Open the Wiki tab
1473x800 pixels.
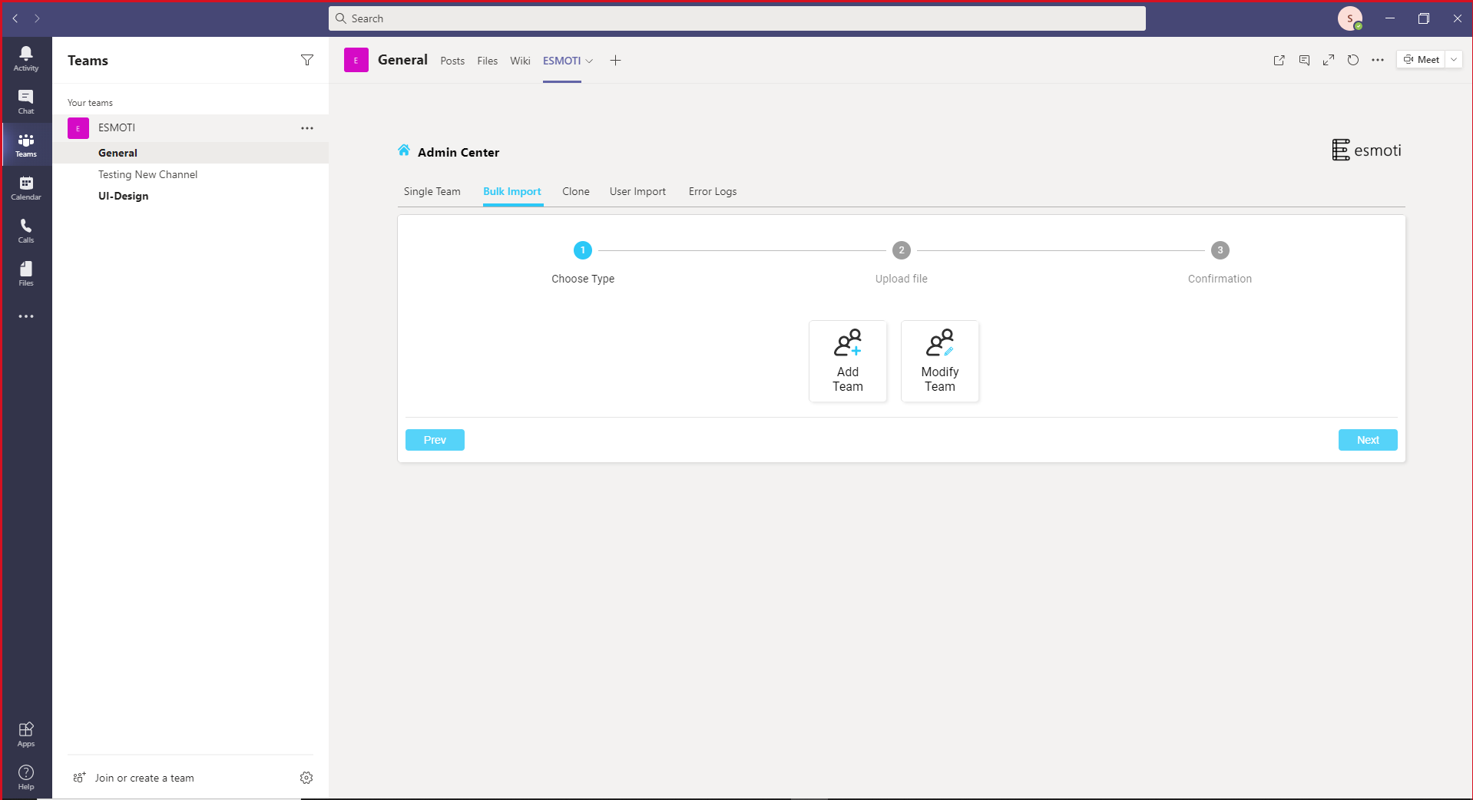[520, 61]
